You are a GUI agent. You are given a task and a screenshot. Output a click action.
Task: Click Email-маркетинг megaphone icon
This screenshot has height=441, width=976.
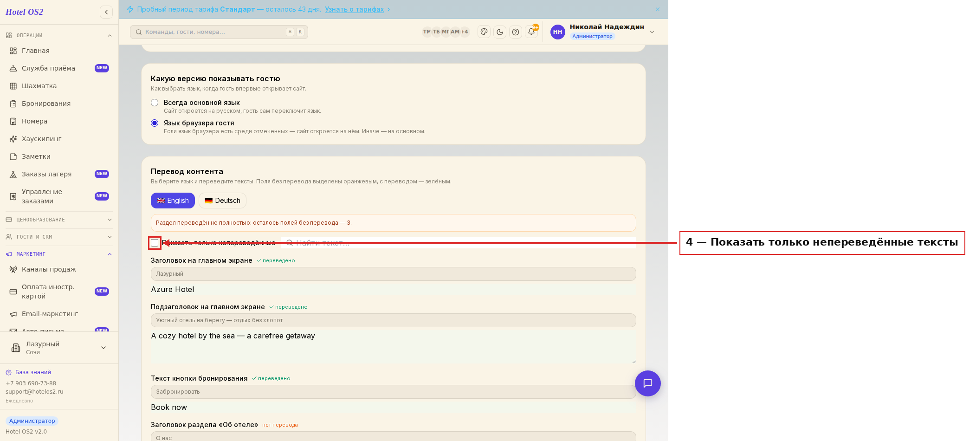pos(13,314)
